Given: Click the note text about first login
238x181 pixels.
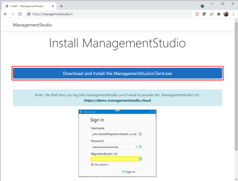Looking at the screenshot, I should coord(117,95).
